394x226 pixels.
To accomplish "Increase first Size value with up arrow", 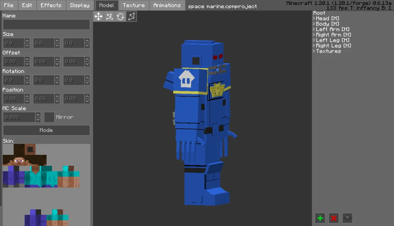I will pyautogui.click(x=27, y=41).
